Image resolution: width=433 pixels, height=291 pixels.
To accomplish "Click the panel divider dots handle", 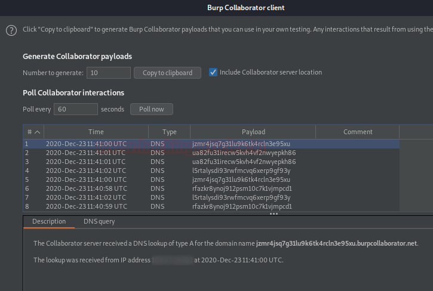I will click(274, 213).
